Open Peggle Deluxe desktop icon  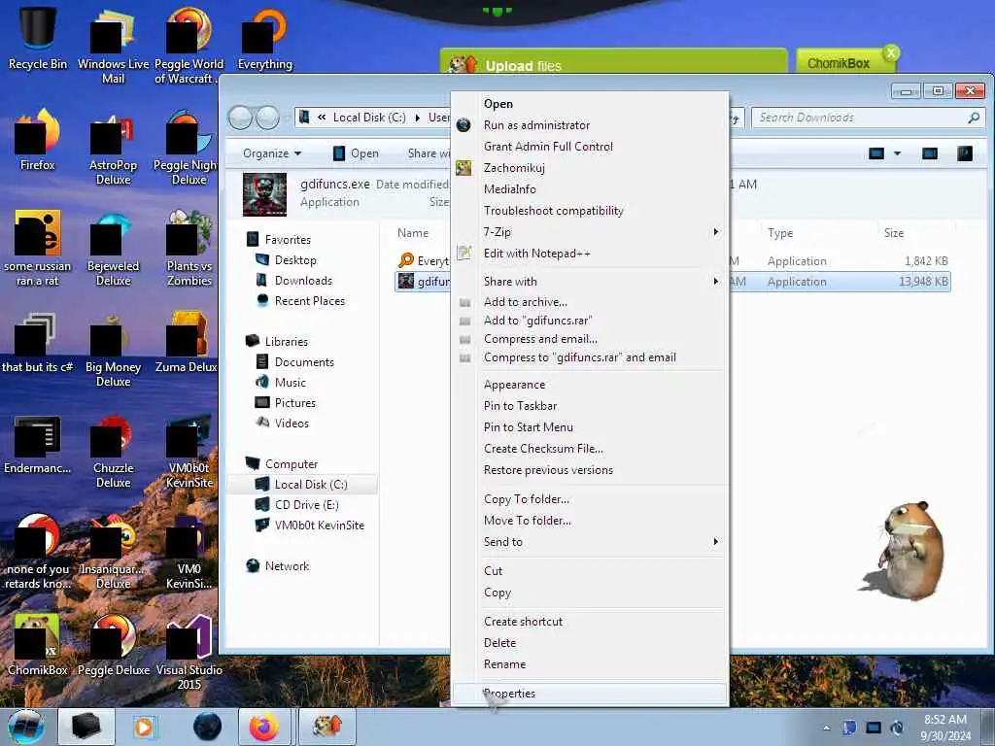(x=113, y=646)
